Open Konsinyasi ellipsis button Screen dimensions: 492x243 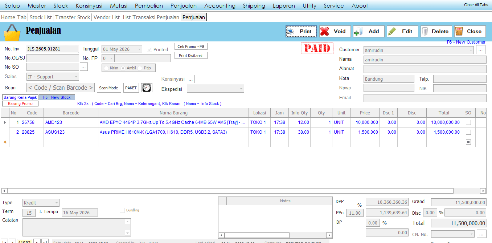(191, 79)
